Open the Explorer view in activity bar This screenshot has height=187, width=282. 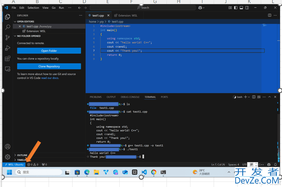[8, 17]
